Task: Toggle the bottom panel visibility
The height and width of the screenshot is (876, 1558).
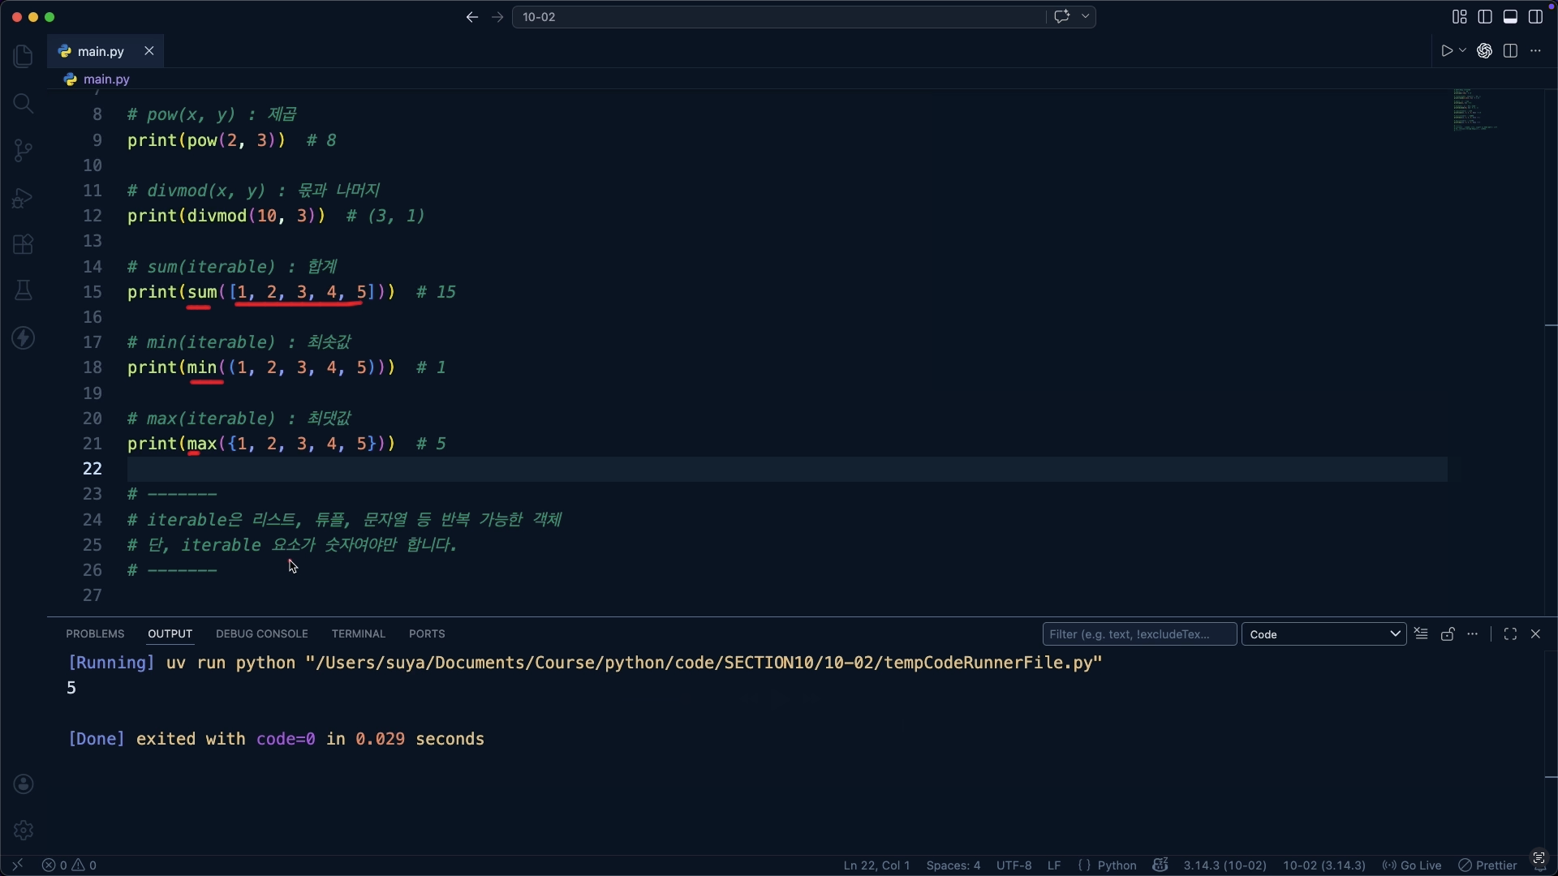Action: pyautogui.click(x=1510, y=17)
